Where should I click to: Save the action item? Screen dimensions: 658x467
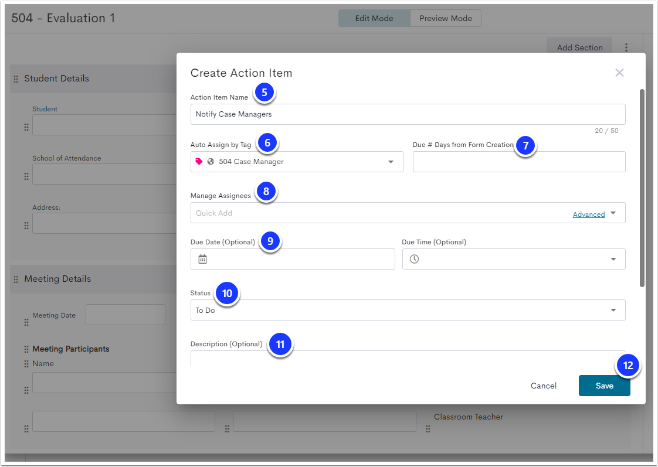point(604,386)
